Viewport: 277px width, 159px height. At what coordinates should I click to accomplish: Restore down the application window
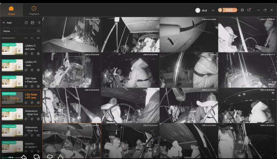tap(265, 10)
